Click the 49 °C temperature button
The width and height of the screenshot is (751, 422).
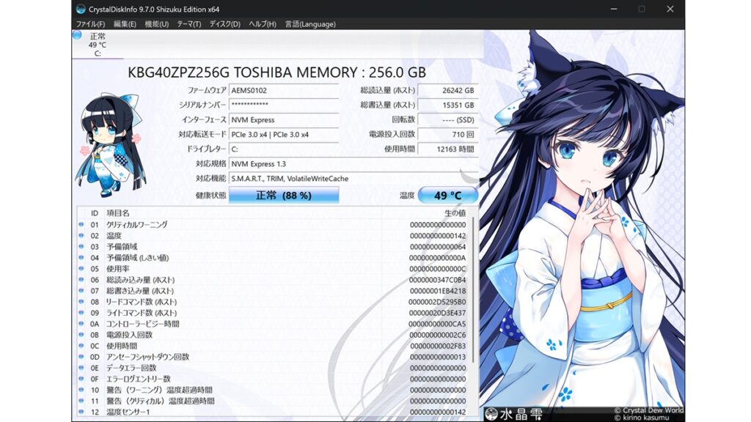click(447, 196)
